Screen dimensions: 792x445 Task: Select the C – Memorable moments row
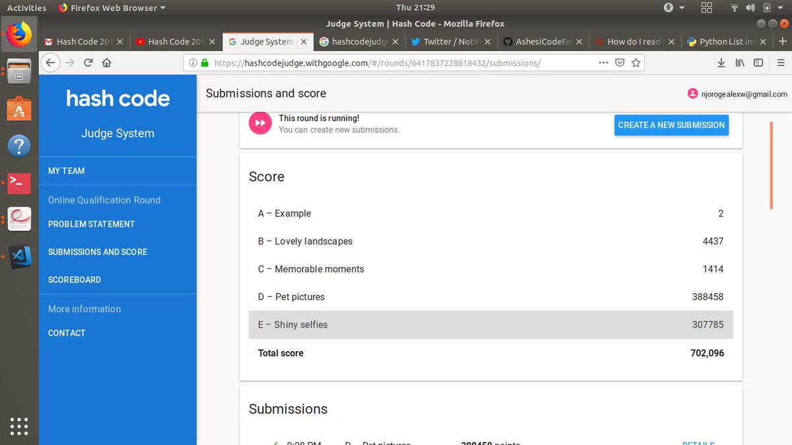point(491,269)
